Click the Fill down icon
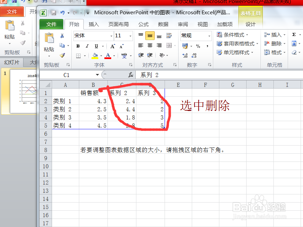The image size is (303, 227). point(294,43)
